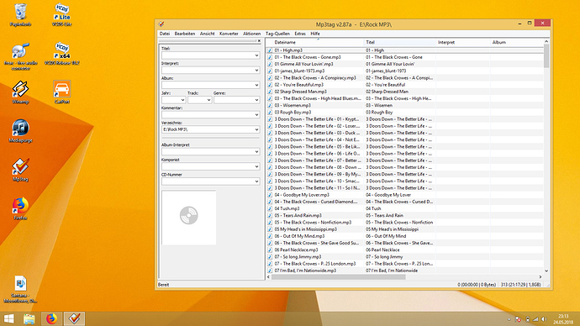Open the Tag-Quellen menu
This screenshot has width=580, height=326.
[277, 34]
